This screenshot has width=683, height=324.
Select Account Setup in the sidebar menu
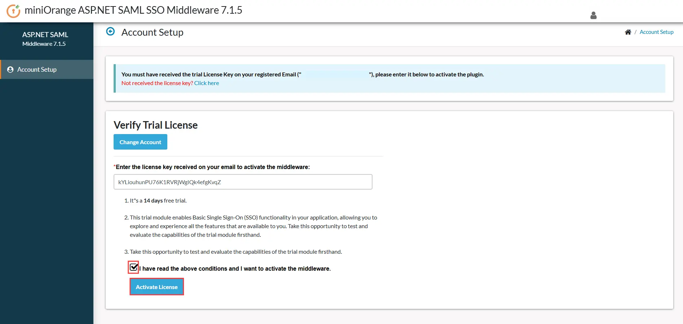coord(37,70)
